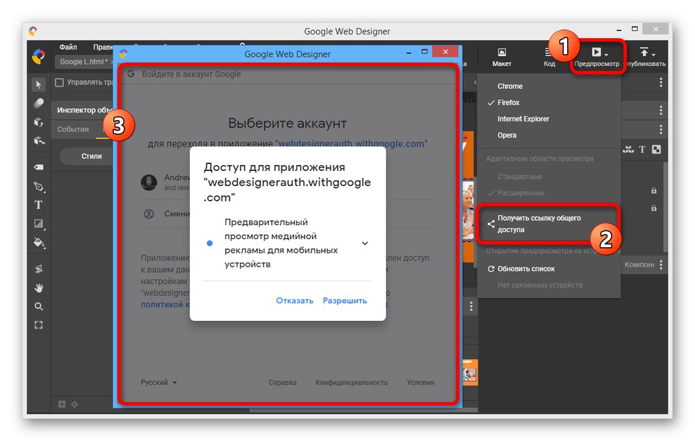Expand the permission details chevron
This screenshot has width=695, height=441.
365,244
